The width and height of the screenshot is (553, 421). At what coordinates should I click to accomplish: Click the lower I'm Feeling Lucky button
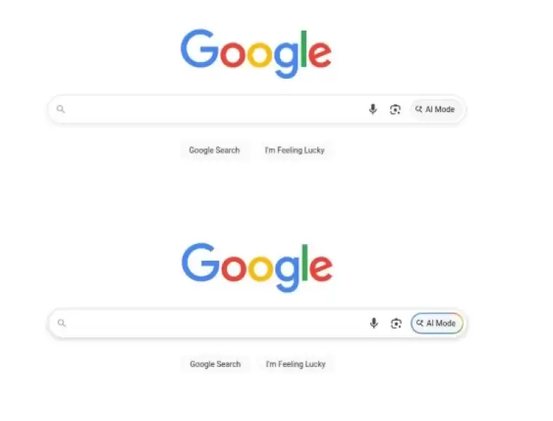[295, 364]
